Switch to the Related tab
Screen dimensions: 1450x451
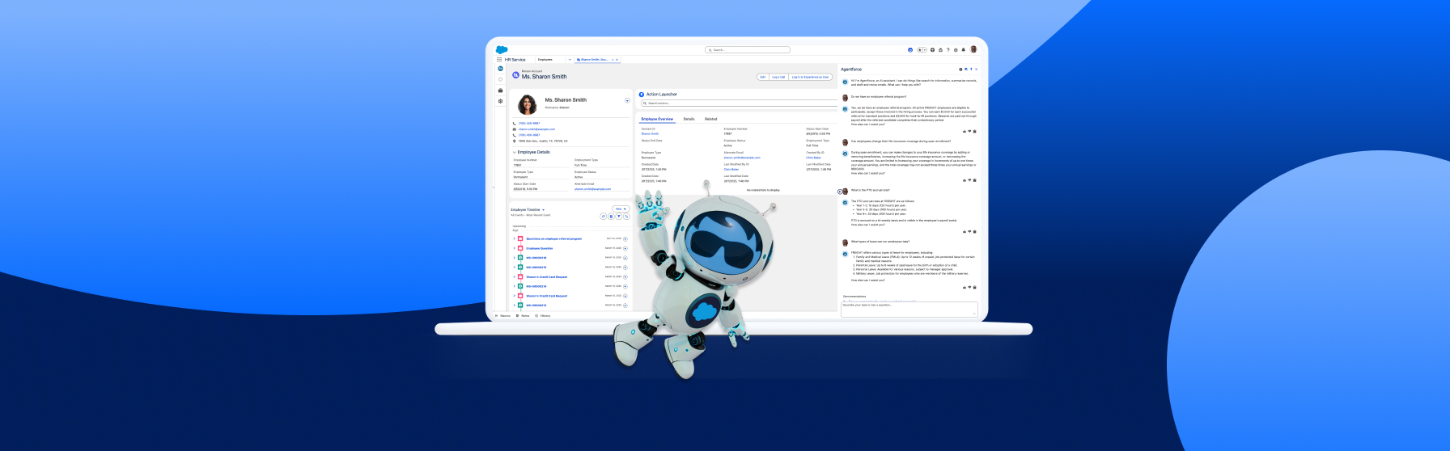click(710, 119)
